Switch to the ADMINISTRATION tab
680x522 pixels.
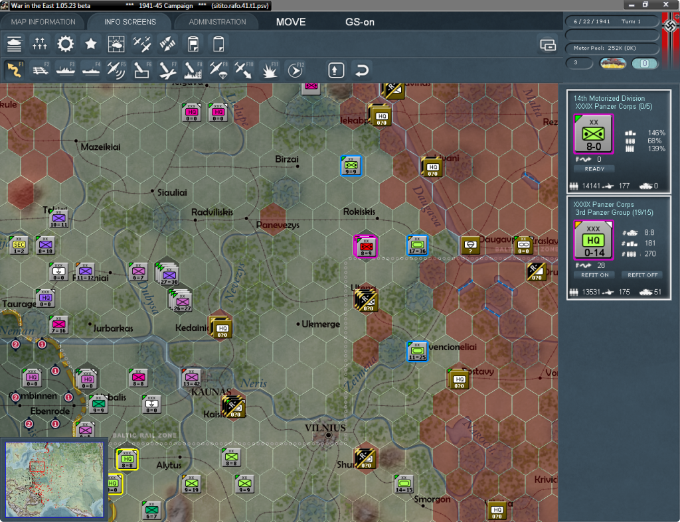(217, 22)
